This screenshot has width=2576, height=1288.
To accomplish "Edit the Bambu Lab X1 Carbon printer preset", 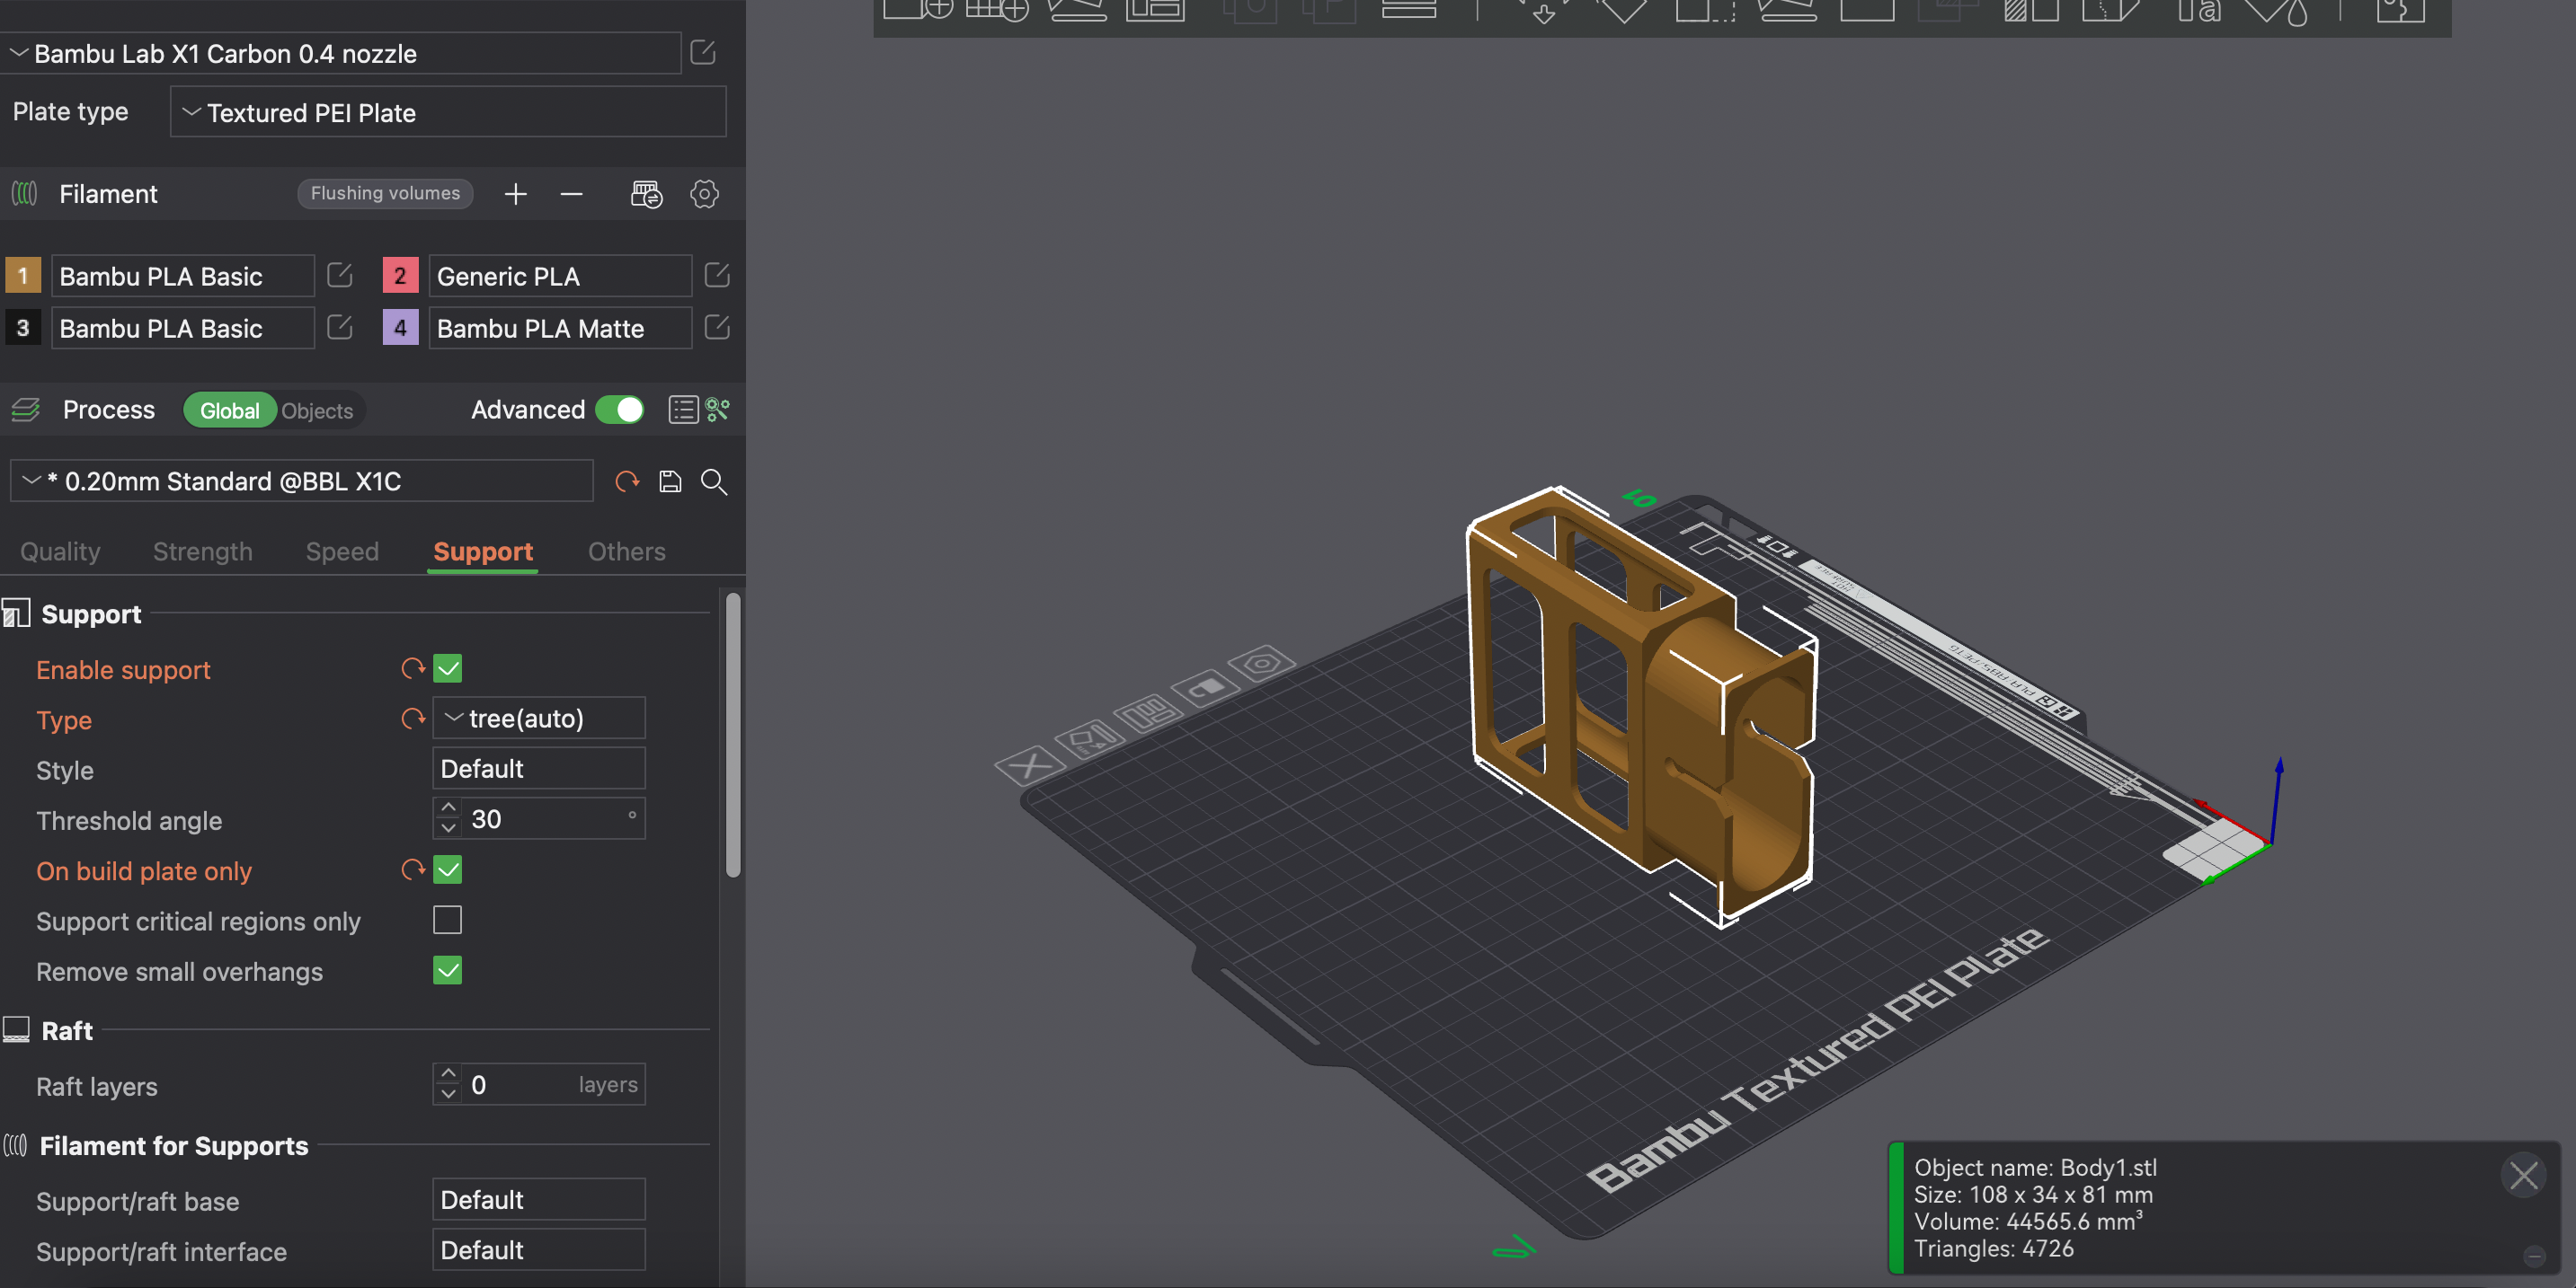I will click(703, 52).
